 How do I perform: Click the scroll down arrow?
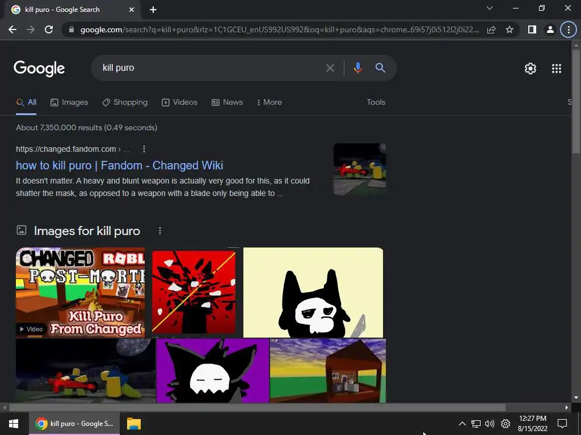tap(576, 398)
